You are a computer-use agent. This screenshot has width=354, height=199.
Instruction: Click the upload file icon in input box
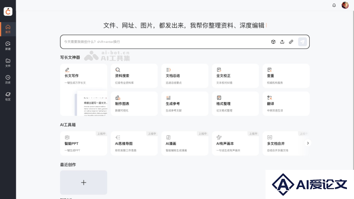coord(282,42)
